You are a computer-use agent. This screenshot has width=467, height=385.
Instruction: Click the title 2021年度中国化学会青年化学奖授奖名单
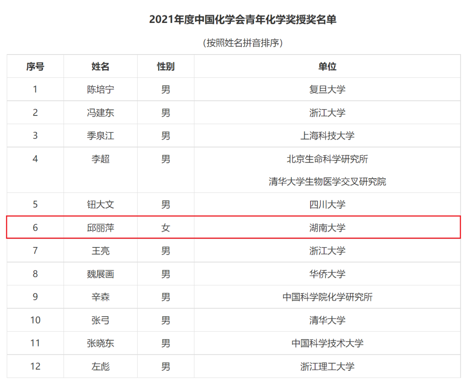[x=243, y=20]
